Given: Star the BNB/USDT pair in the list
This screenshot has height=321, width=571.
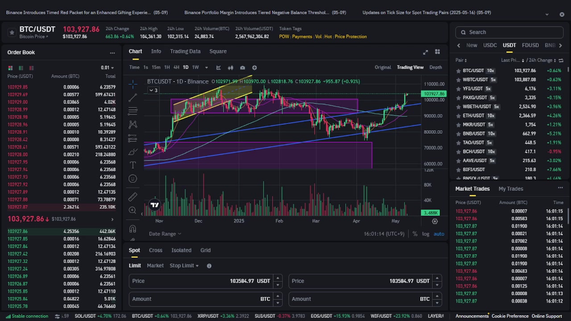Looking at the screenshot, I should point(458,134).
